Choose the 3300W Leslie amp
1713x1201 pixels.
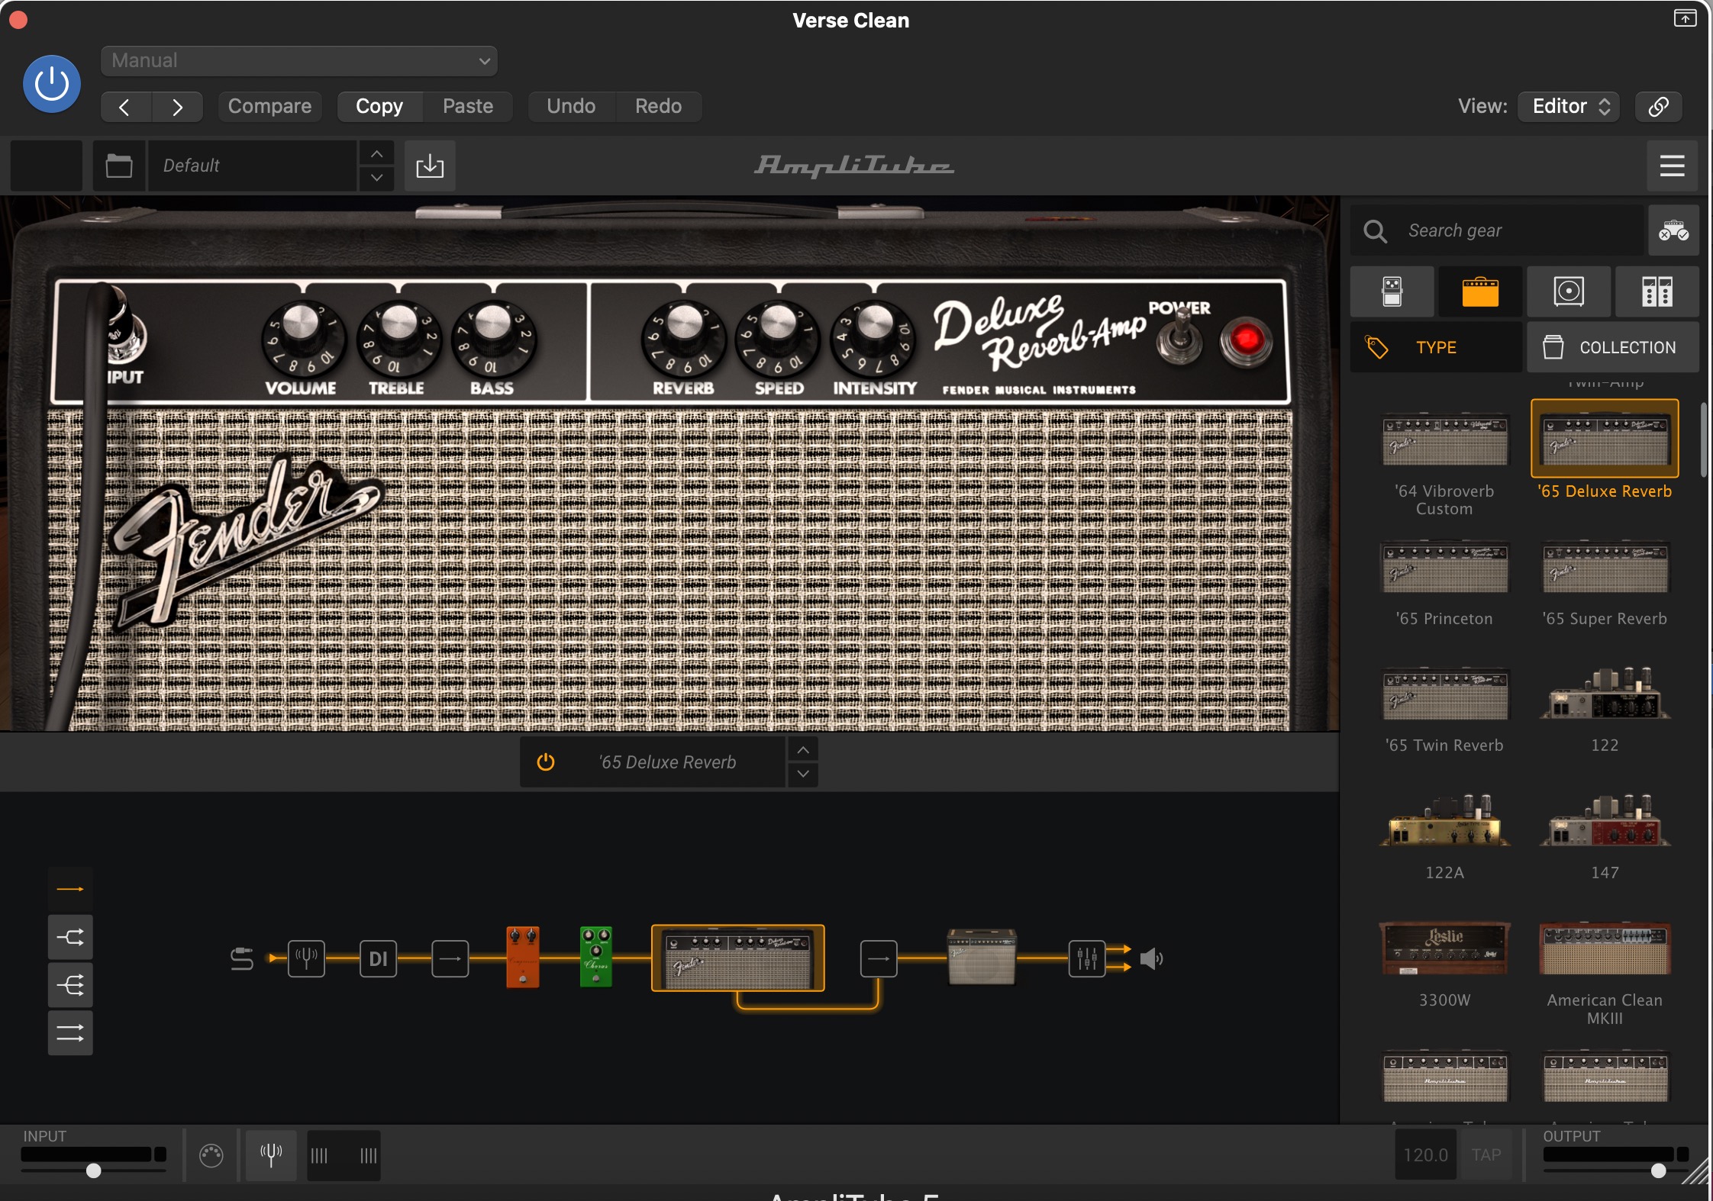[1444, 948]
